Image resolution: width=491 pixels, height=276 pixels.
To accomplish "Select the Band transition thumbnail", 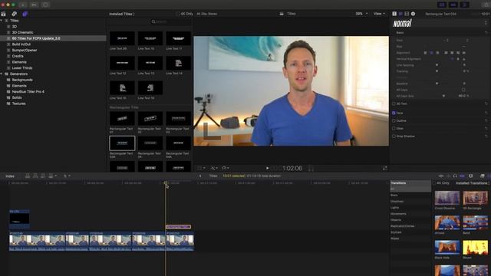I will click(x=476, y=223).
